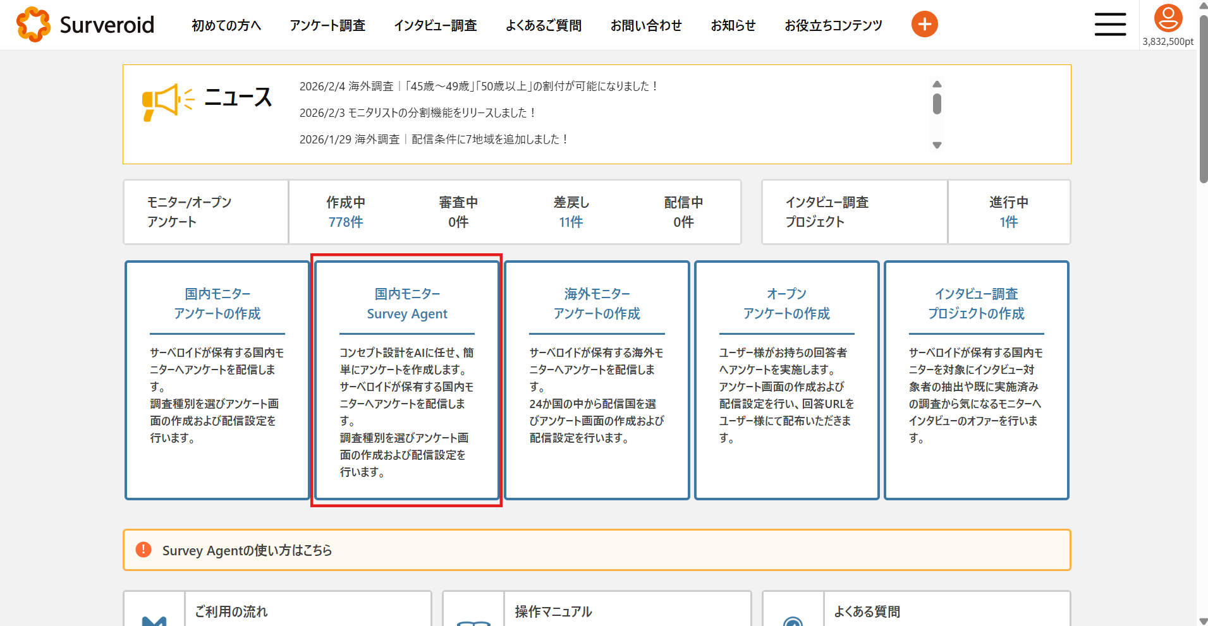Click the orange plus icon in header
1208x626 pixels.
point(924,25)
